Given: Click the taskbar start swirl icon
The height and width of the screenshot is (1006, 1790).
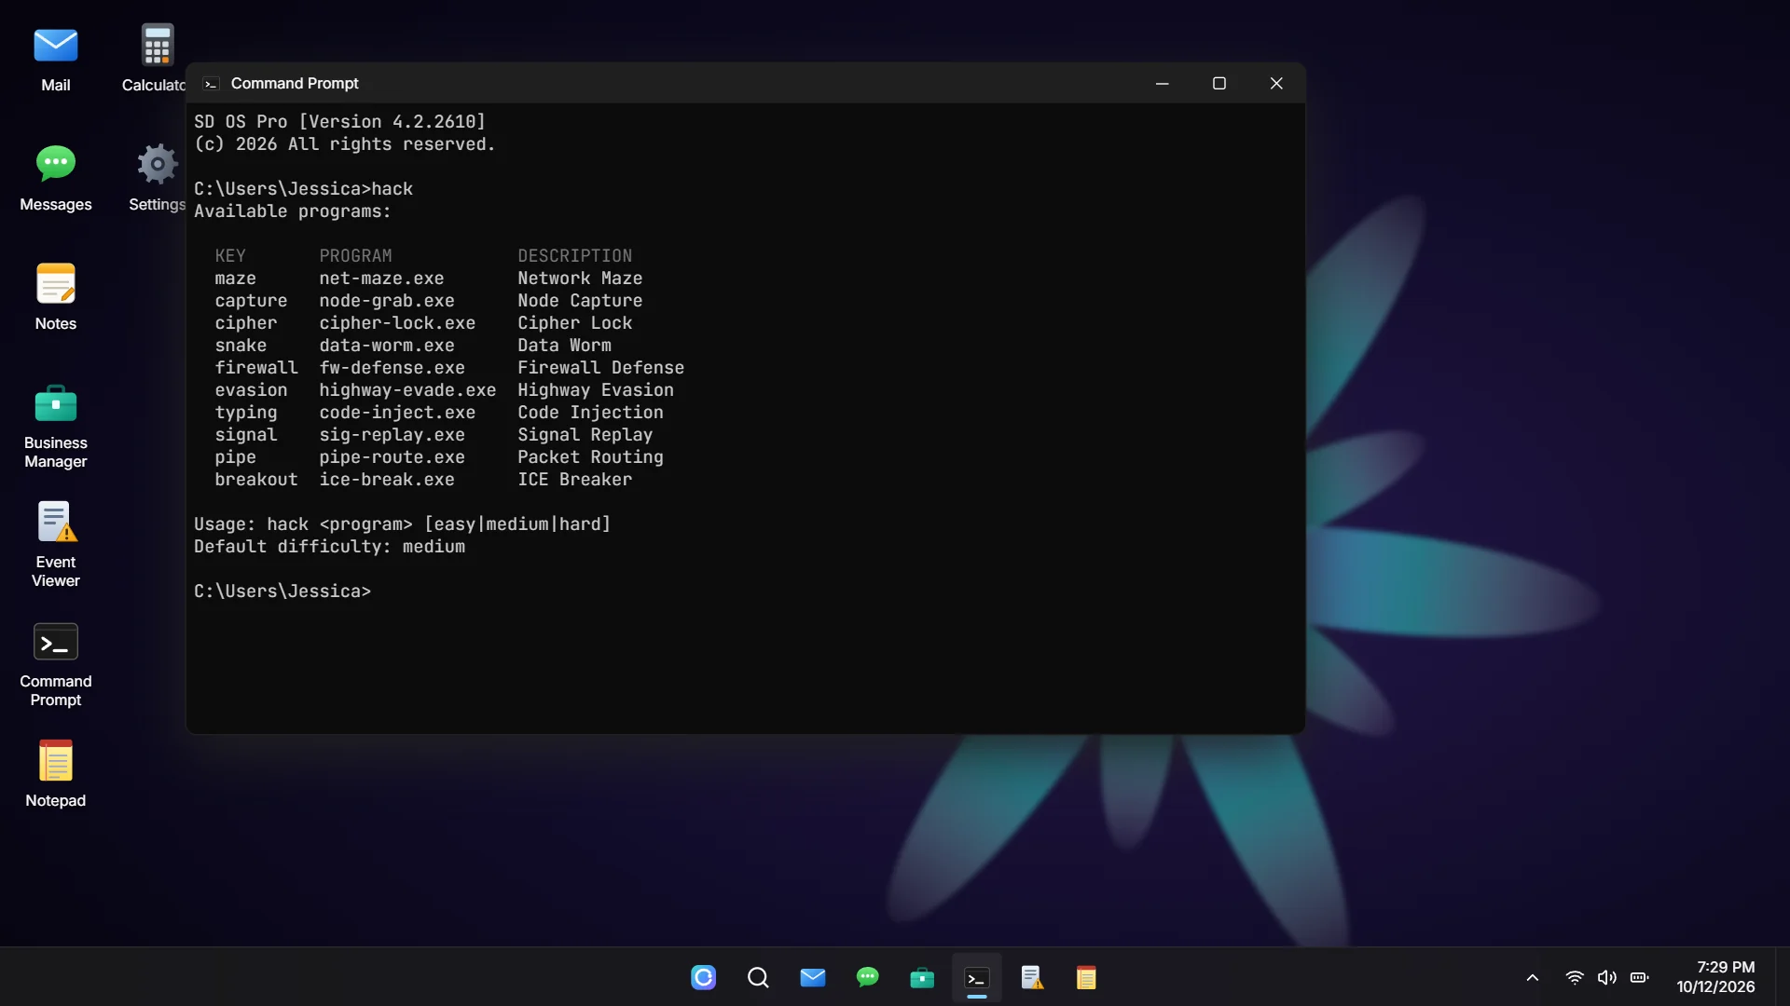Looking at the screenshot, I should pos(704,977).
